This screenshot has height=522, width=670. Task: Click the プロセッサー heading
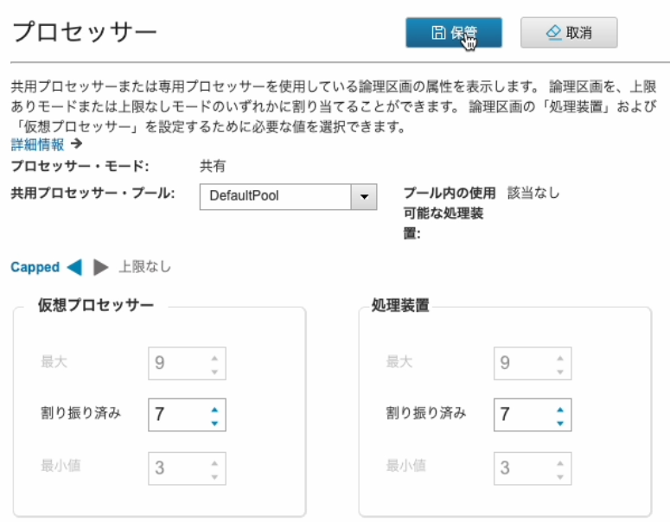pyautogui.click(x=85, y=32)
